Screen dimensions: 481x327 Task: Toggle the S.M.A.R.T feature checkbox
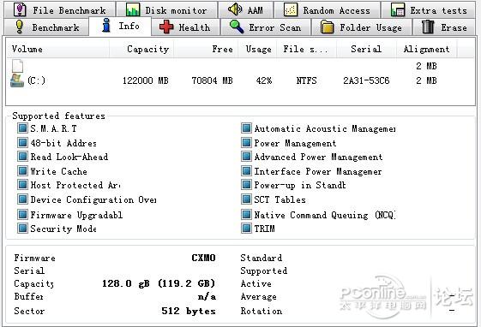[x=22, y=128]
